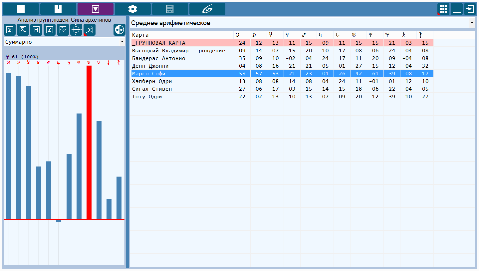
Task: Sort by the Chiron column header
Action: 408,35
